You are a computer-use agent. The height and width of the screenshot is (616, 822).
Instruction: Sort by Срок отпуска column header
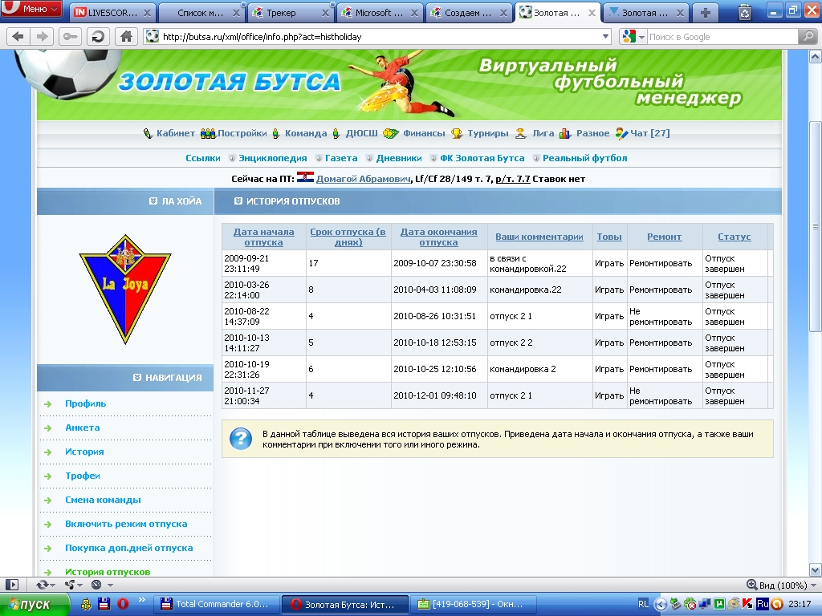pyautogui.click(x=348, y=237)
